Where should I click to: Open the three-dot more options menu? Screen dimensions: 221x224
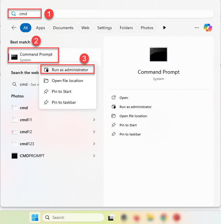197,28
